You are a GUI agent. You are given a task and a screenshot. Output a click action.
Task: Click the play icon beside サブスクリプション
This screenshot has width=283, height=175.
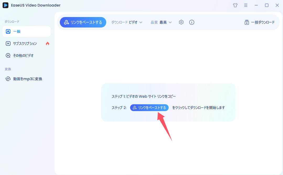(8, 43)
